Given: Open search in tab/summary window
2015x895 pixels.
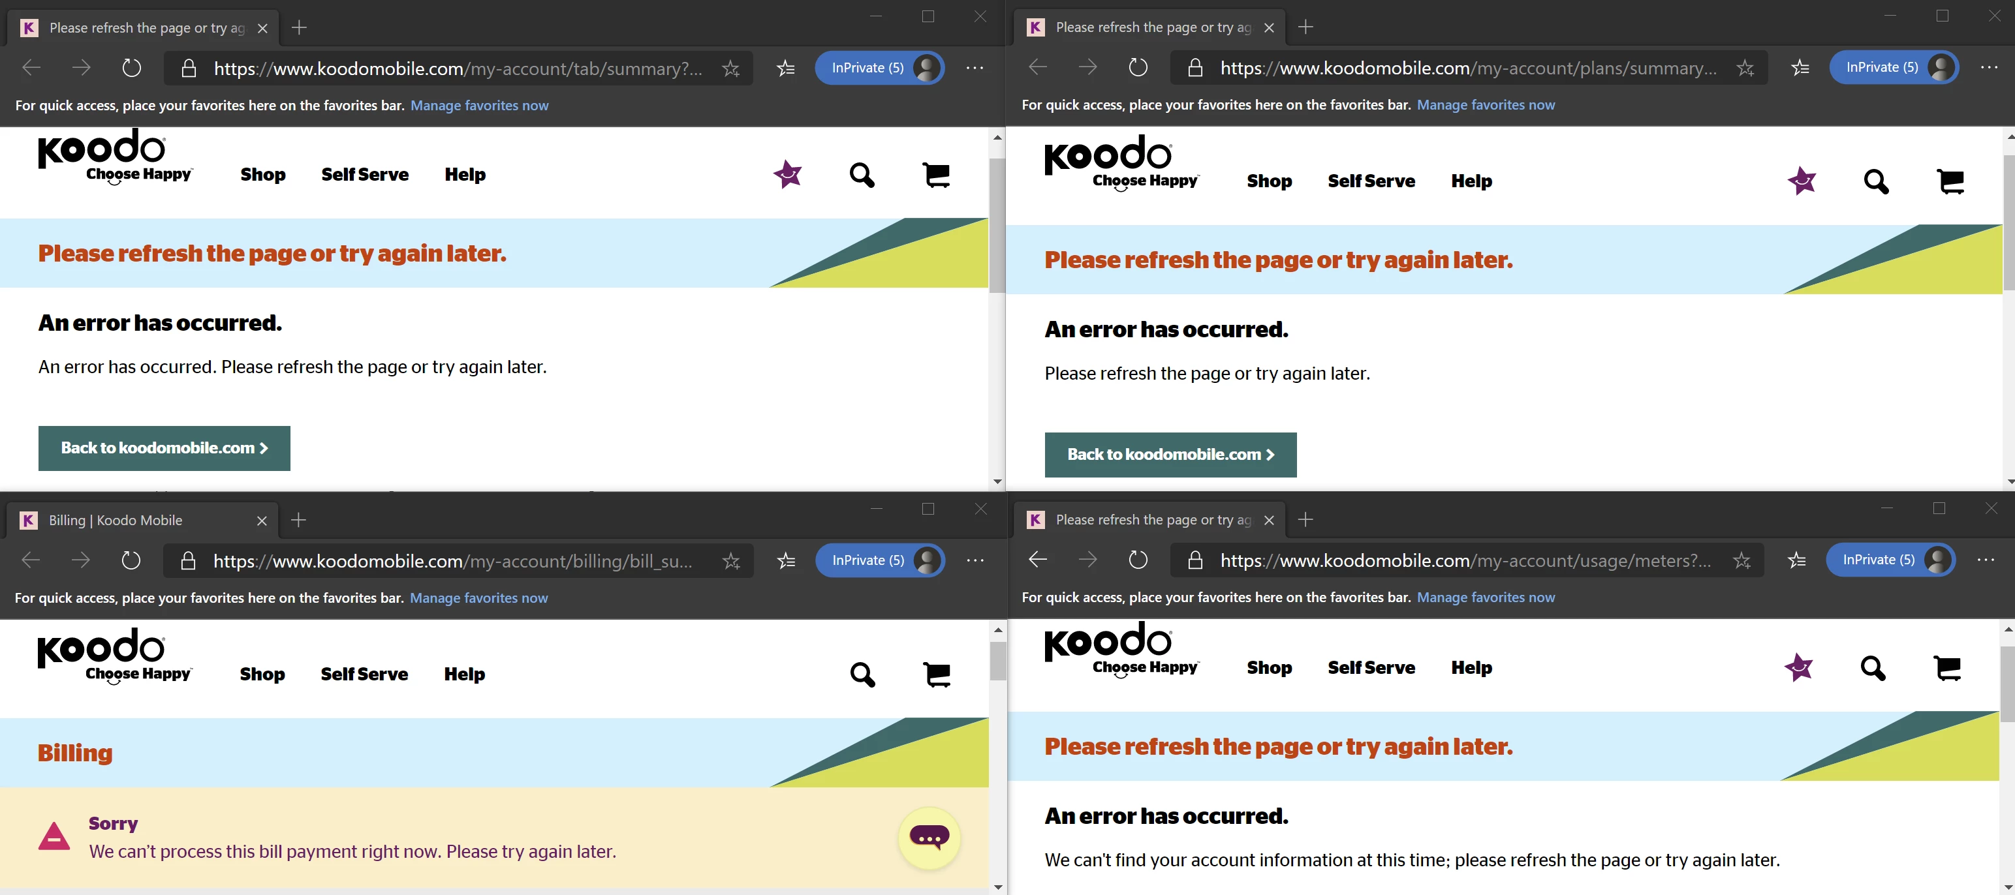Looking at the screenshot, I should click(862, 175).
